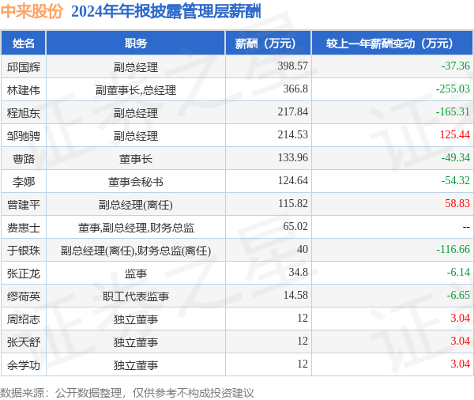The width and height of the screenshot is (474, 400).
Task: Click salary value '398.57'
Action: [292, 66]
